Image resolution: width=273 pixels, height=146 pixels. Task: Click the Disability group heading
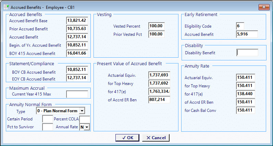pos(194,46)
